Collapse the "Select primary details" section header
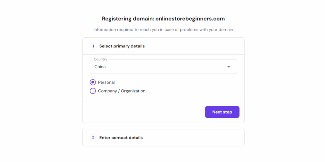325x162 pixels. point(190,46)
